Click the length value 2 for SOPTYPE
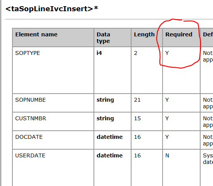The width and height of the screenshot is (213, 186). (x=135, y=53)
